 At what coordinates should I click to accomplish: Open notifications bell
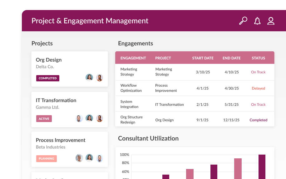point(257,21)
